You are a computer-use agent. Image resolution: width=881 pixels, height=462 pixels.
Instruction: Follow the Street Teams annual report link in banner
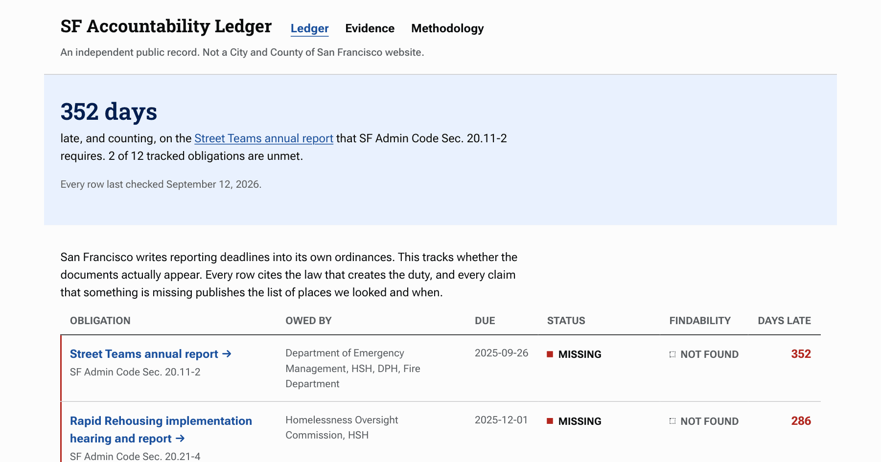pyautogui.click(x=264, y=138)
